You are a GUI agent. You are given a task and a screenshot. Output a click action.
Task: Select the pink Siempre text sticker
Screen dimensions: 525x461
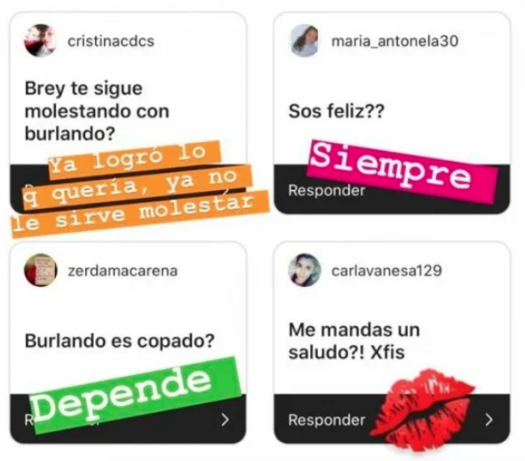coord(402,171)
